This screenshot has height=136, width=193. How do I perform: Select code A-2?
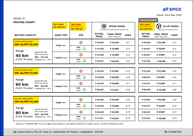174,49
